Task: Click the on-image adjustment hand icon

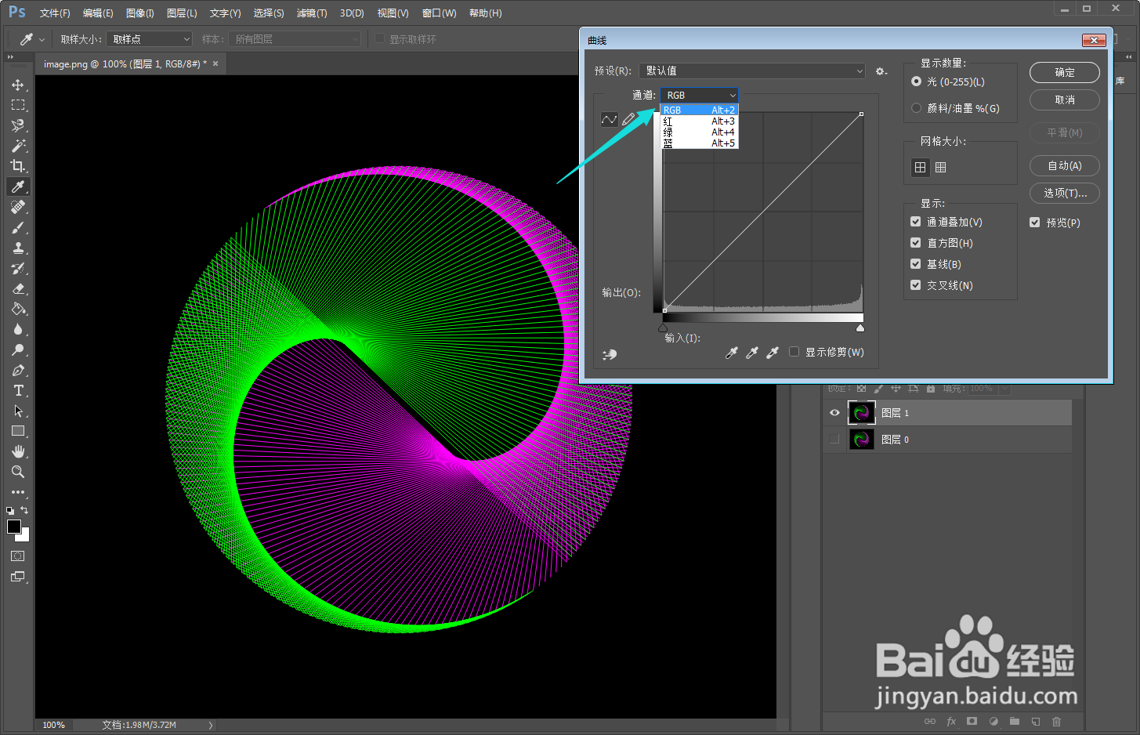Action: pyautogui.click(x=610, y=354)
